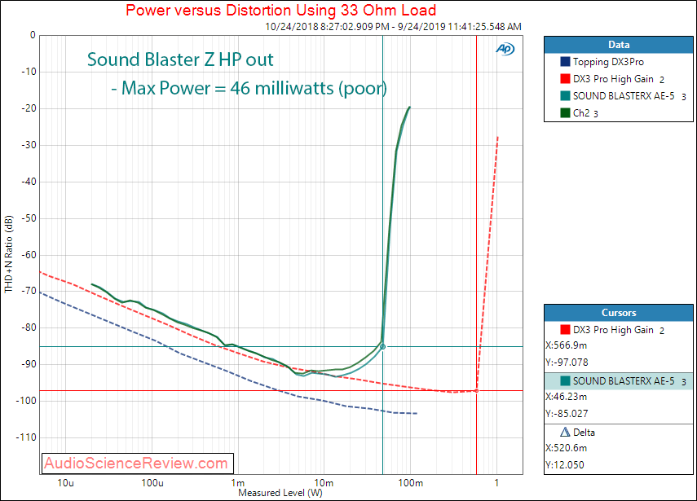Click the -70 tick label on Y axis
The height and width of the screenshot is (501, 697).
click(29, 291)
